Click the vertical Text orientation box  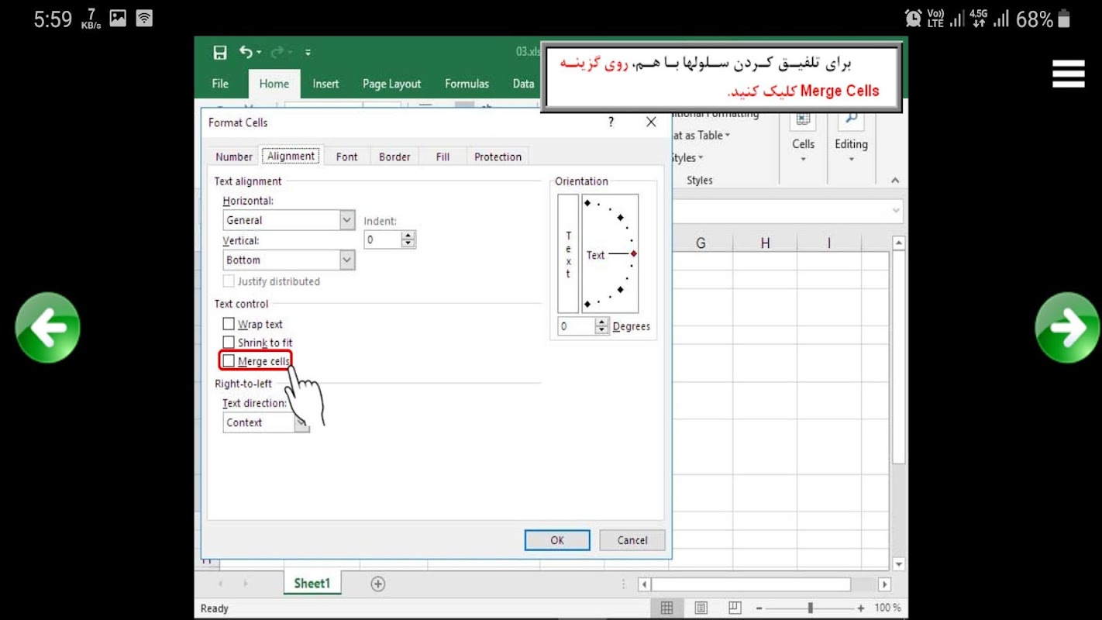[568, 253]
